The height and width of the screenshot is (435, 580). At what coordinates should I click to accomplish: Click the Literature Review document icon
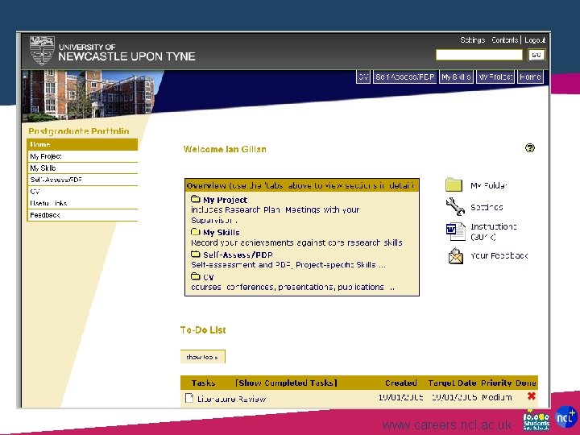[x=189, y=398]
